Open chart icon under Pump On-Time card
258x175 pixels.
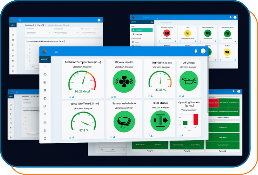coord(70,137)
